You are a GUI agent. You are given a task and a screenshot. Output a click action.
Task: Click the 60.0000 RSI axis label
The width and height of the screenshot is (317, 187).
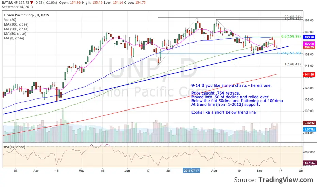point(310,152)
